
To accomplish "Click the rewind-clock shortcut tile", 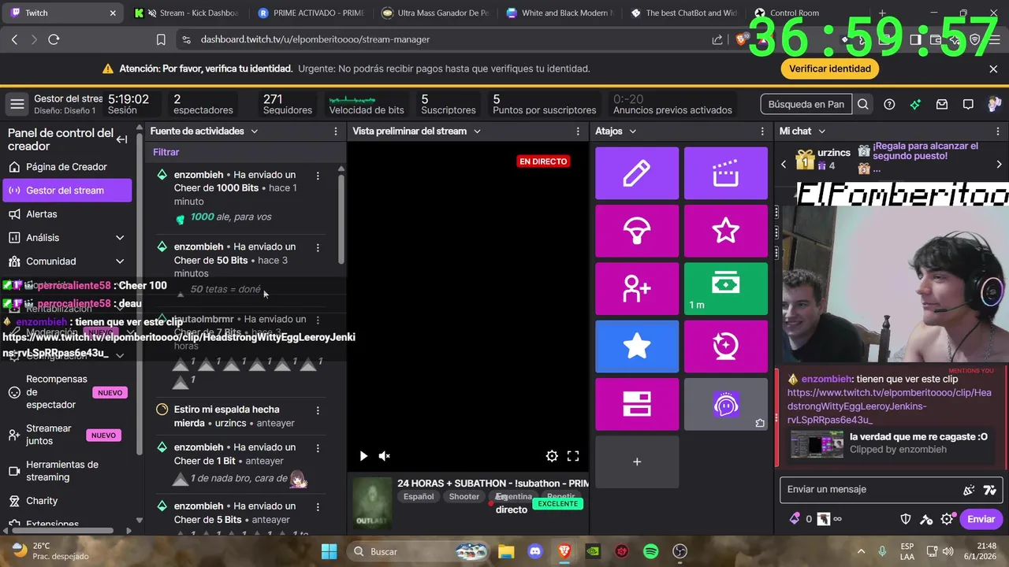I will (x=725, y=346).
